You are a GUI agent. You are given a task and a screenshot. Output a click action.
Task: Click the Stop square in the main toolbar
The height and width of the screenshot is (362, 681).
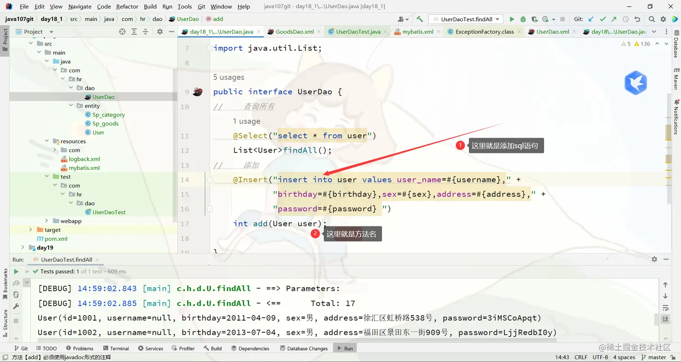pyautogui.click(x=563, y=19)
